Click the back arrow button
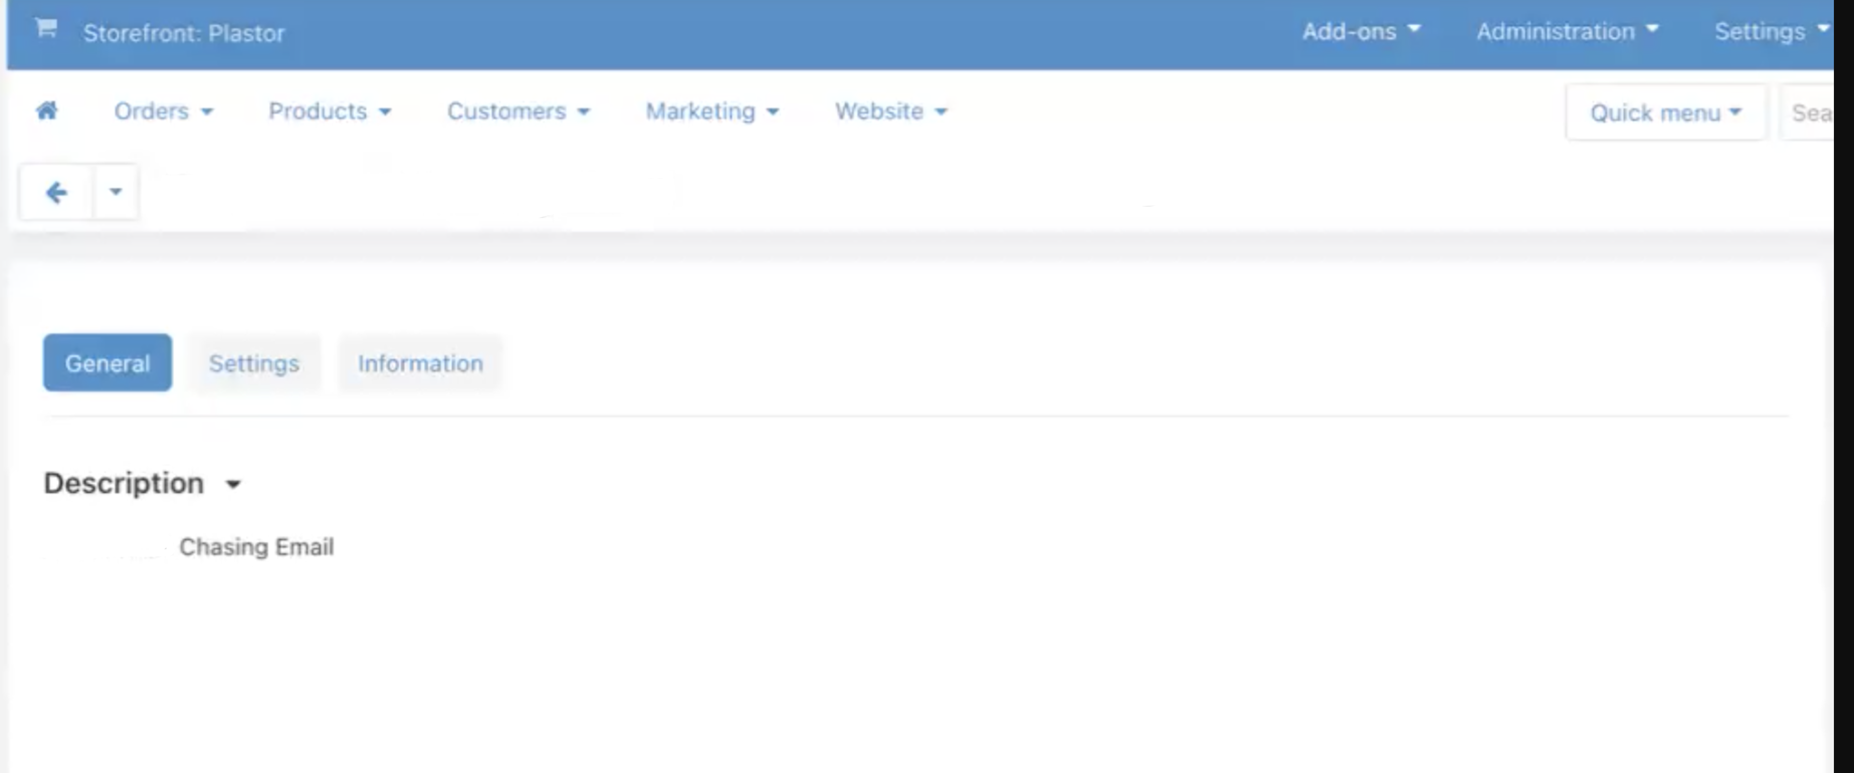This screenshot has width=1854, height=773. (x=56, y=192)
